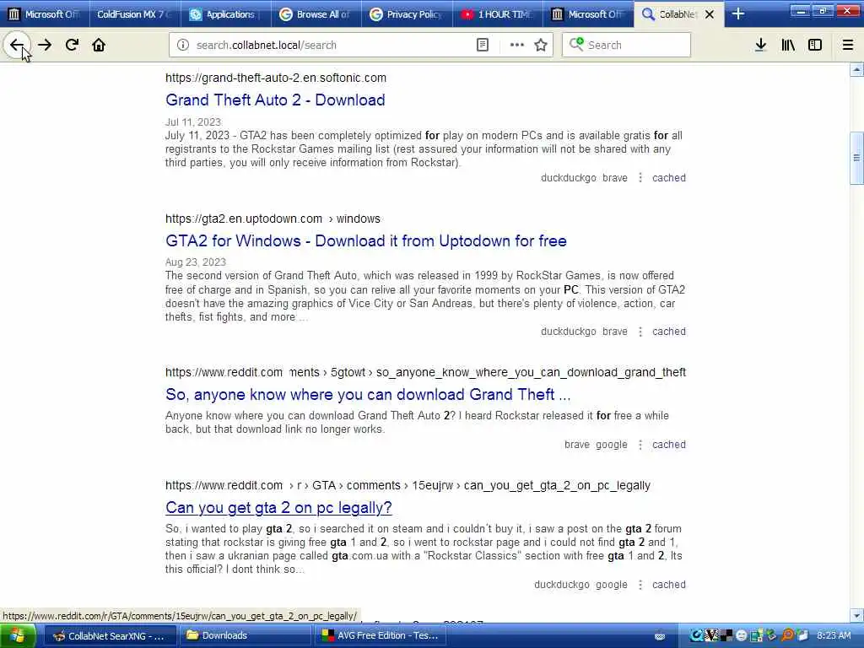Go forward one page
864x648 pixels.
tap(45, 46)
